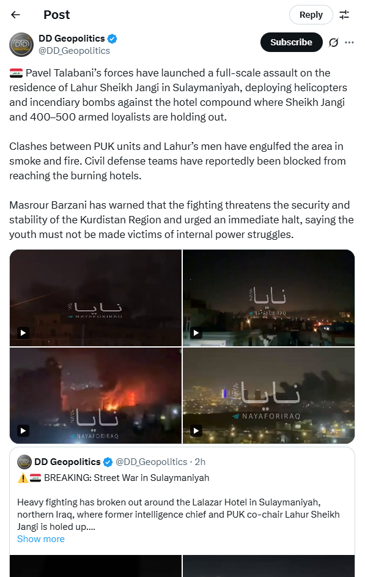Expand quoted post with Show more
Image resolution: width=365 pixels, height=577 pixels.
[x=41, y=538]
